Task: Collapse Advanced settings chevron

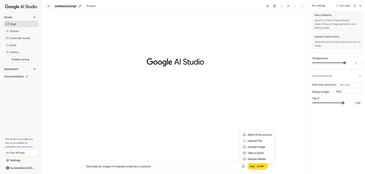Action: [360, 76]
